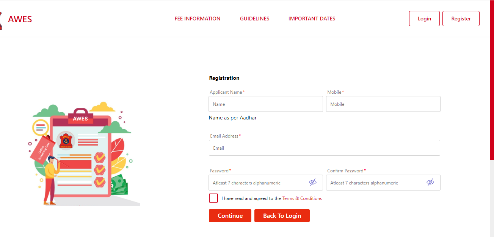Click the Email Address input field
This screenshot has width=494, height=237.
[x=324, y=148]
